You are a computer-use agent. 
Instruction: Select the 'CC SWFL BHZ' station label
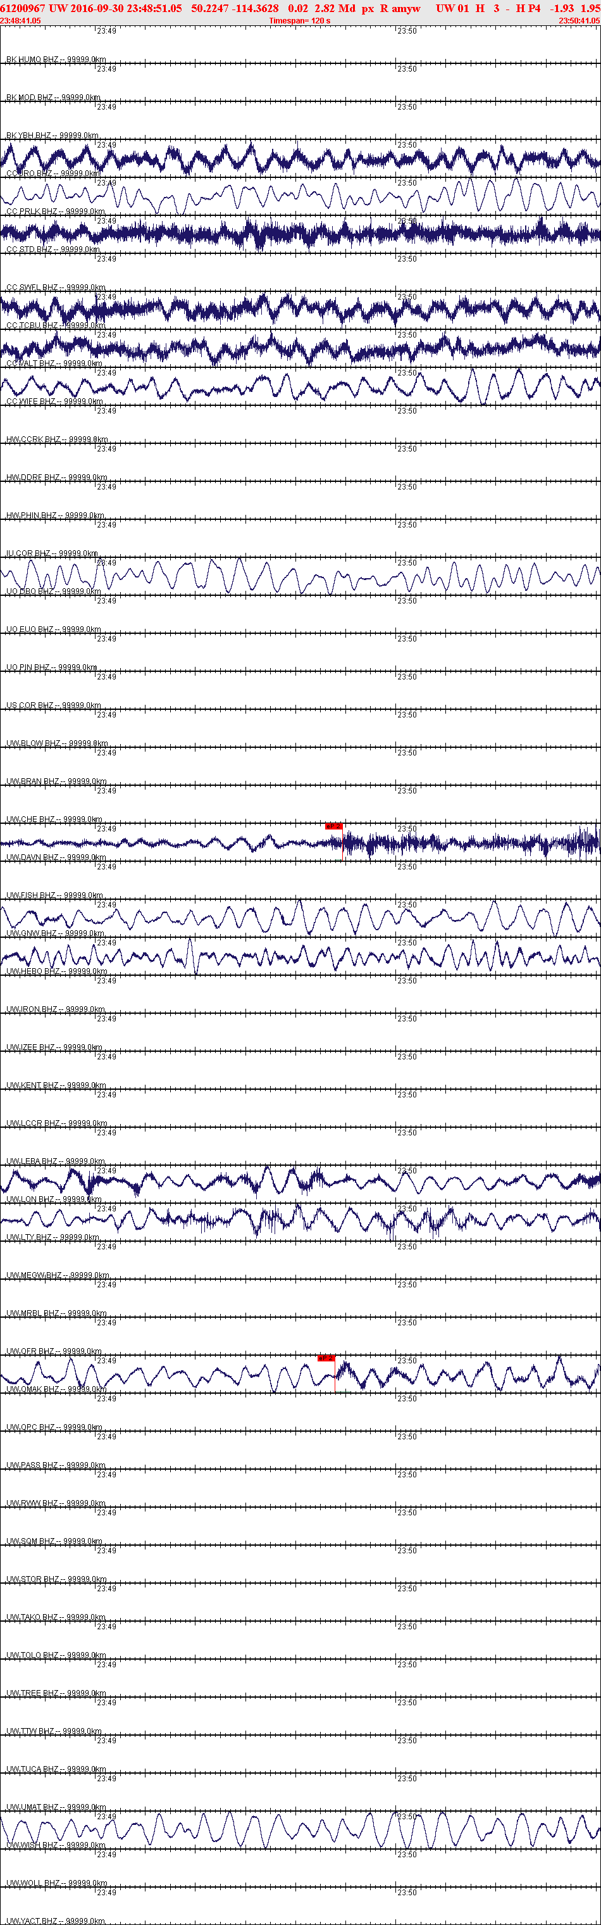click(x=56, y=287)
